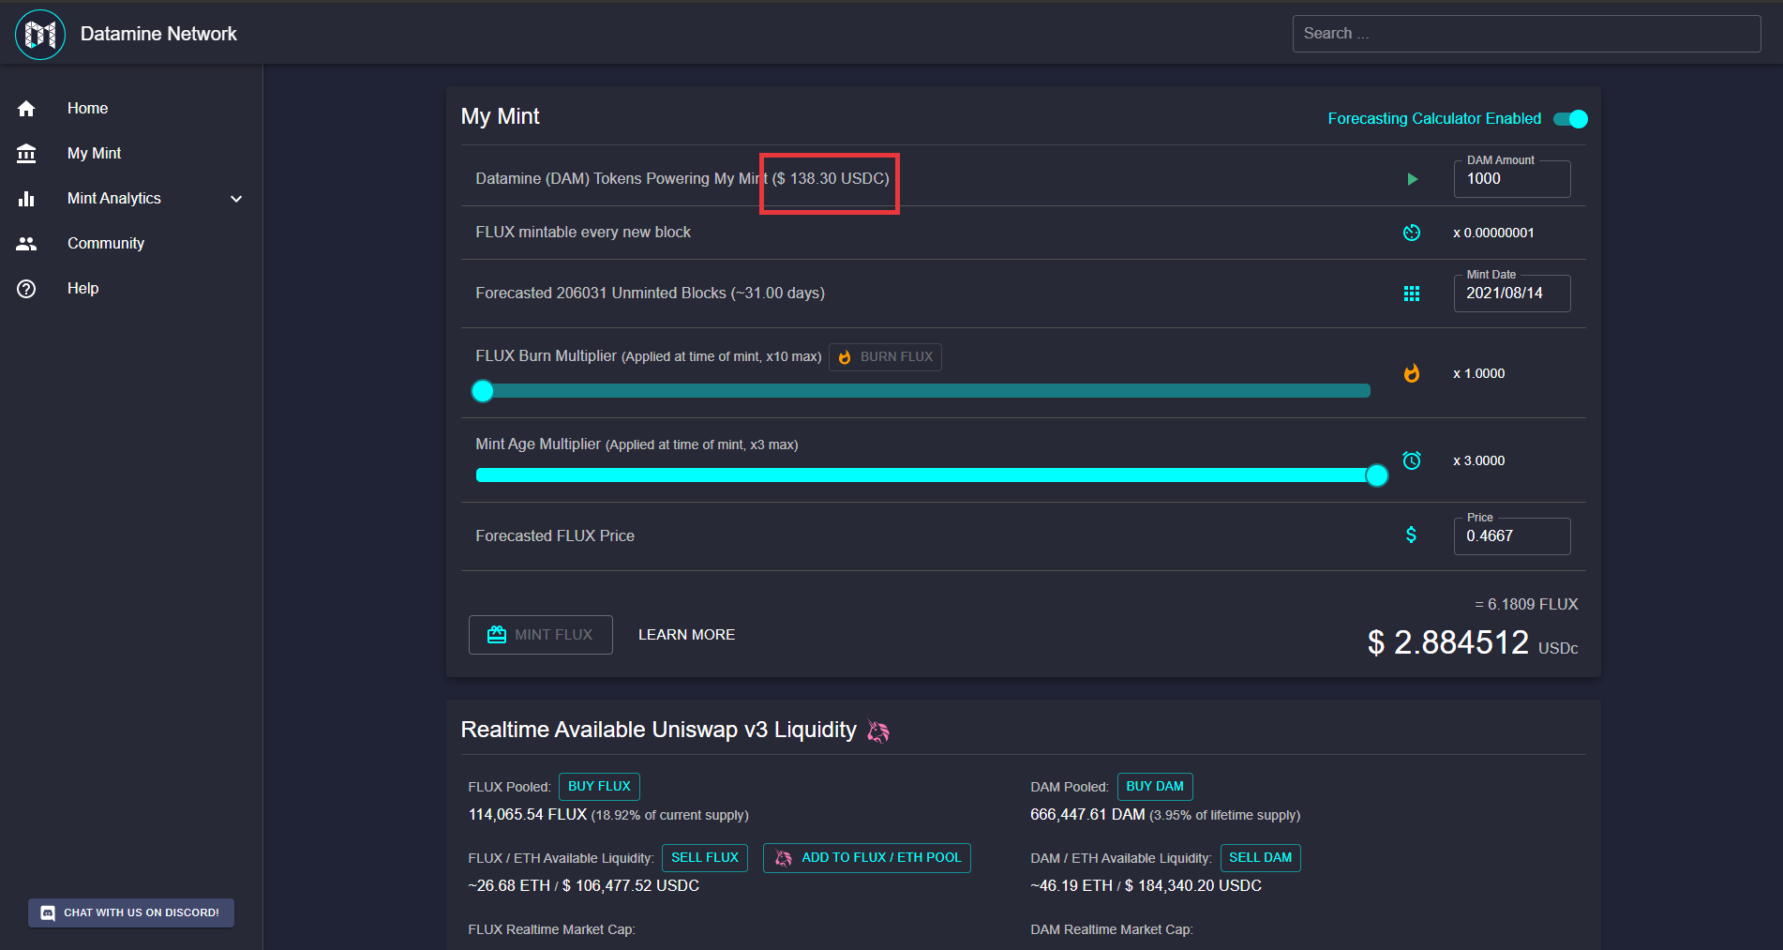This screenshot has height=950, width=1783.
Task: Click the MINT FLUX button
Action: [x=541, y=635]
